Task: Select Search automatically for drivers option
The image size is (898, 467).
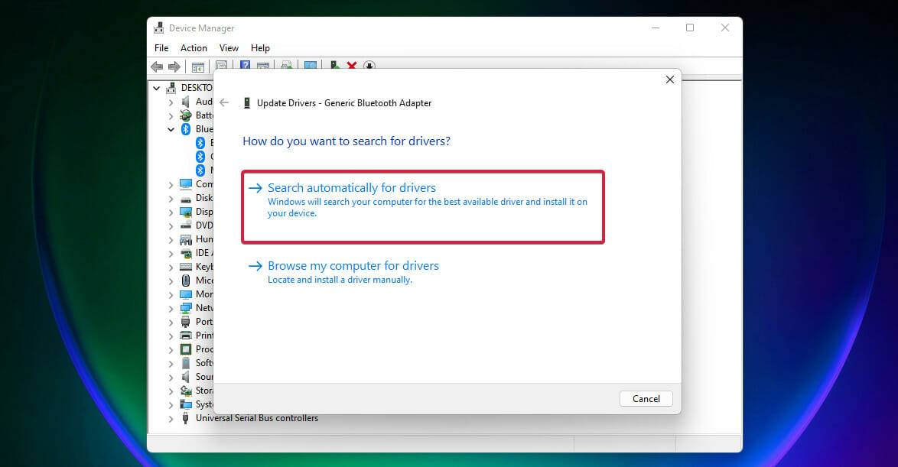Action: [x=352, y=187]
